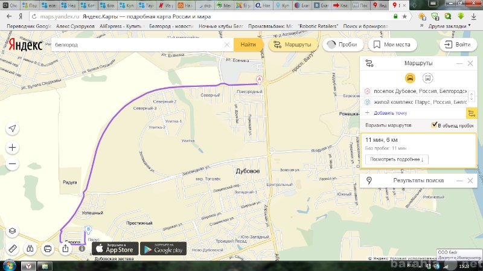Swap route points A and B
The height and width of the screenshot is (271, 483).
(472, 97)
